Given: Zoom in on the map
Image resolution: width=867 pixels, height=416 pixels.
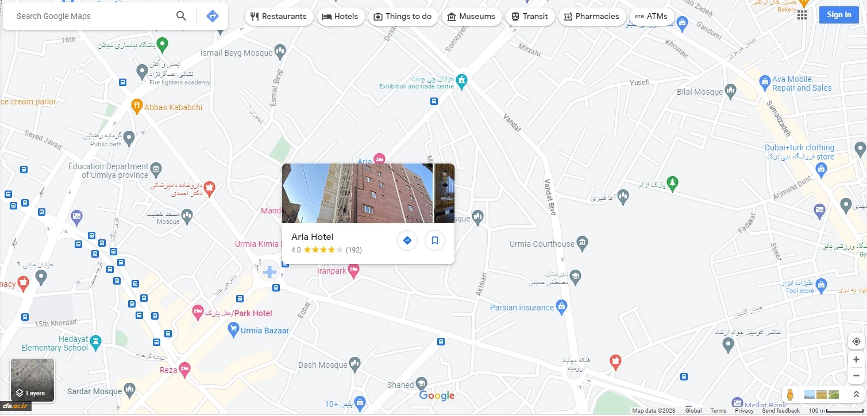Looking at the screenshot, I should (856, 360).
